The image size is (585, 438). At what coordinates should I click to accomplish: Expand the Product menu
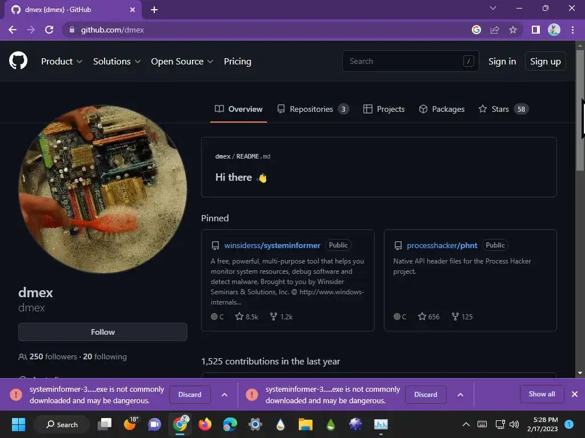coord(62,62)
